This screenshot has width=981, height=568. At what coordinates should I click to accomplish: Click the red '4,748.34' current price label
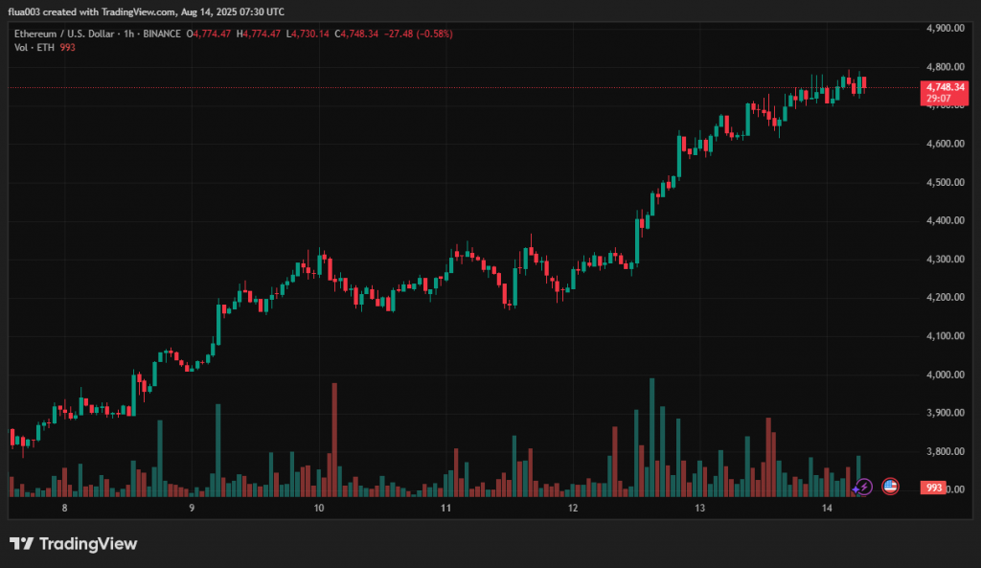point(945,87)
